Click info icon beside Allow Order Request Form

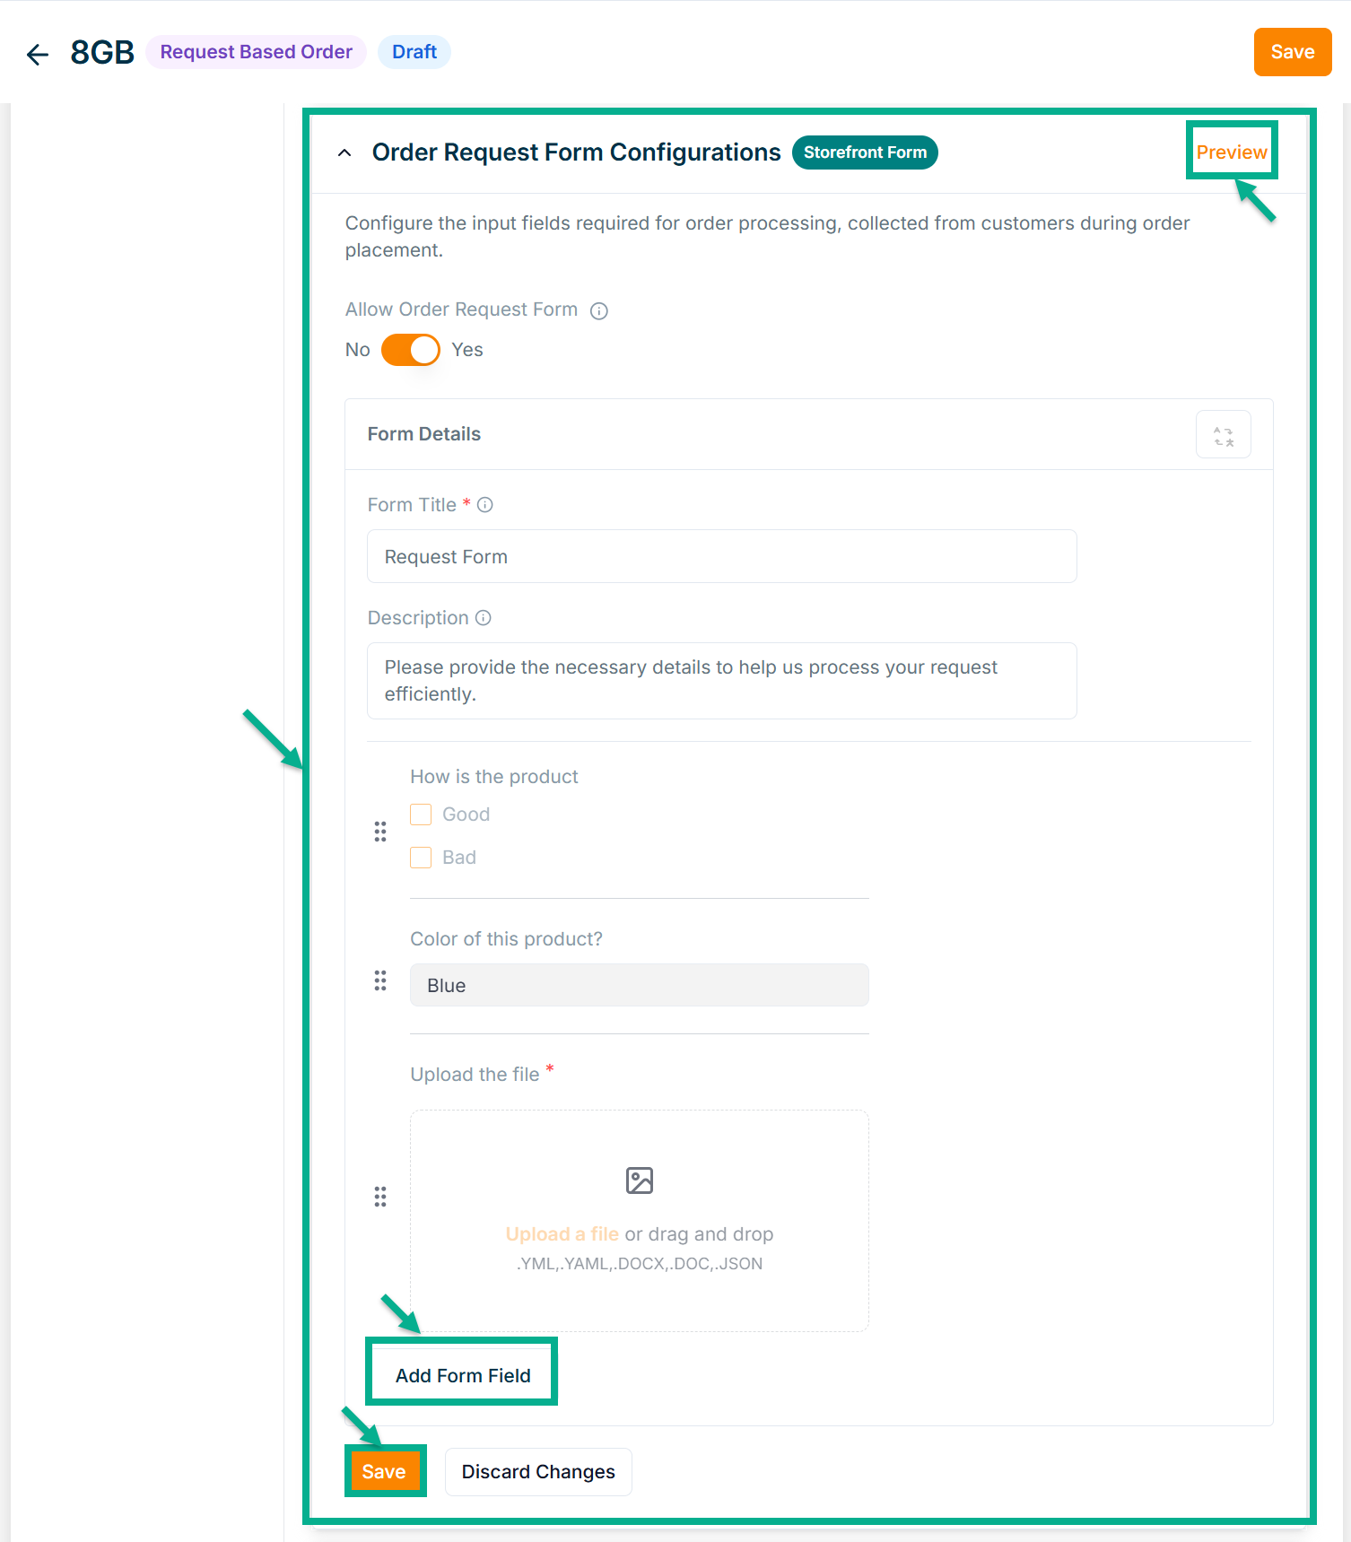598,311
